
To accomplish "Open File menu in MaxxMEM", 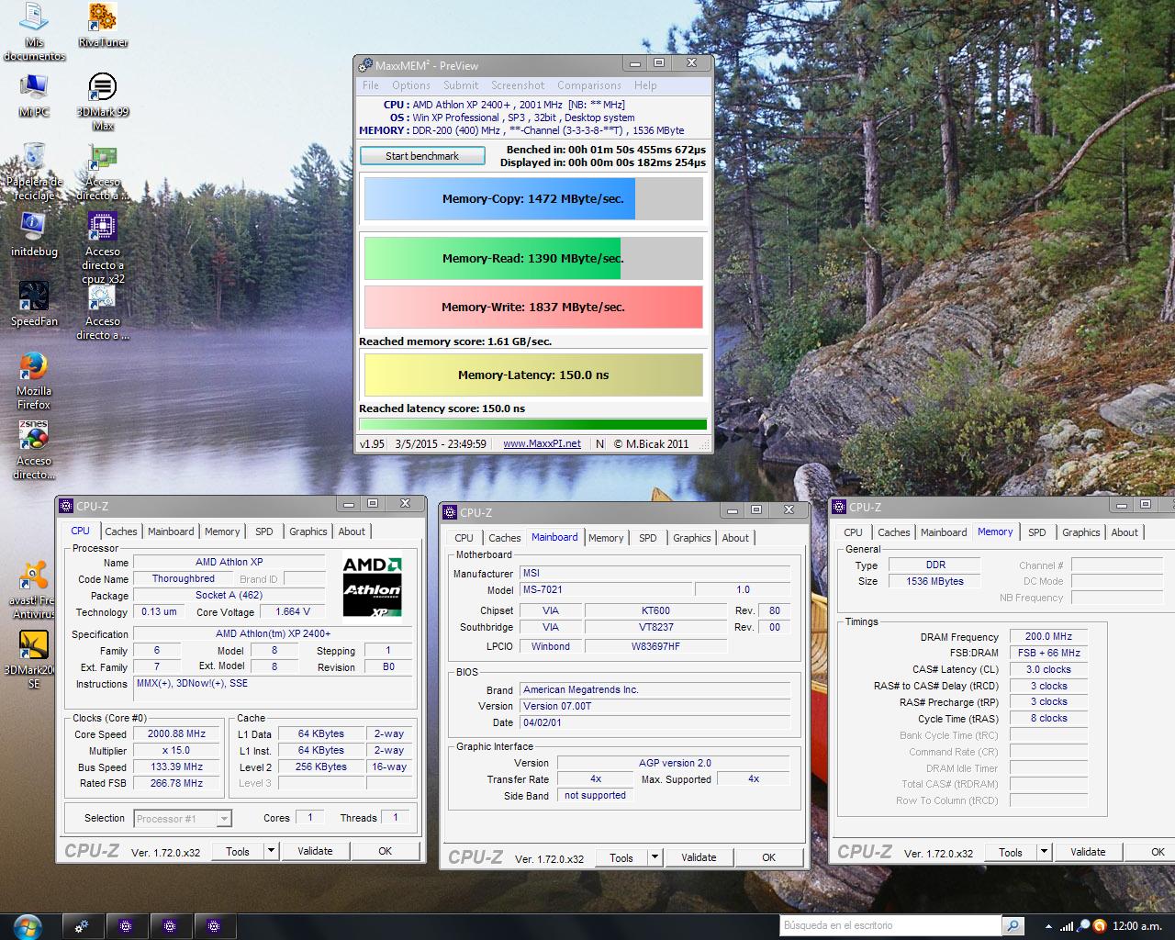I will pos(371,85).
